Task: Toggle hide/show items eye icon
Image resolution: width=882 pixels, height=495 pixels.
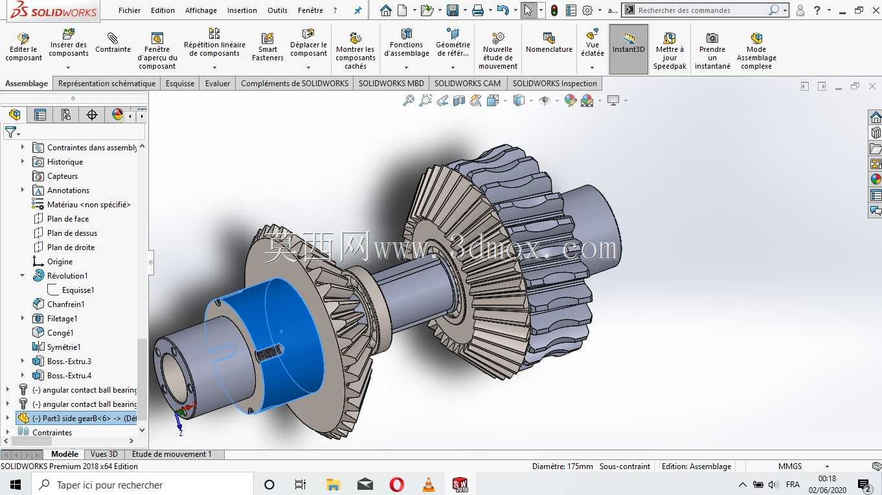Action: (x=545, y=100)
